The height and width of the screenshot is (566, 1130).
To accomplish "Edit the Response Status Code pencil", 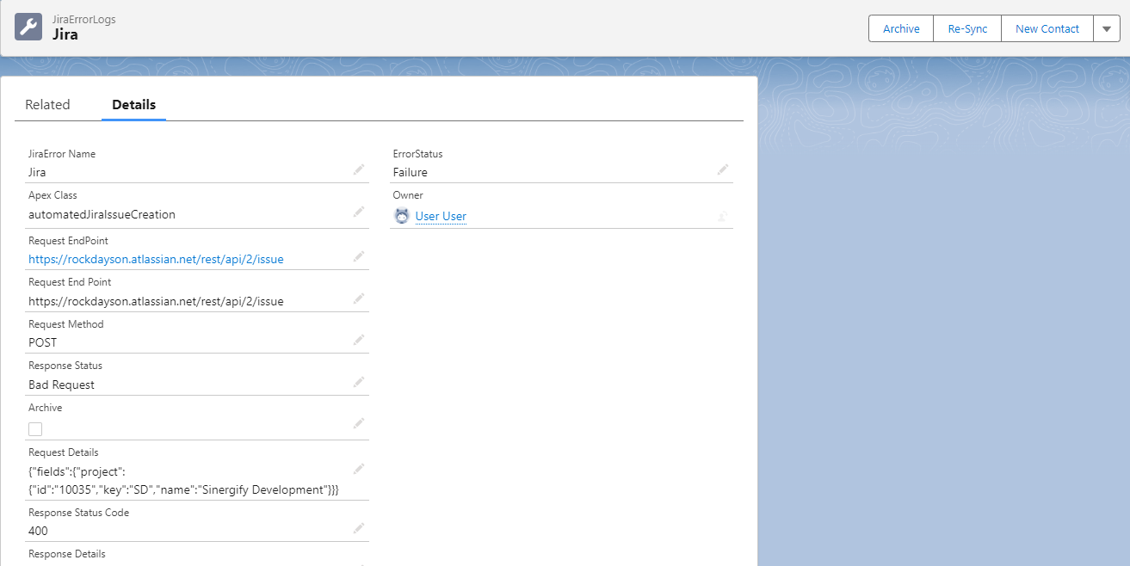I will tap(359, 529).
